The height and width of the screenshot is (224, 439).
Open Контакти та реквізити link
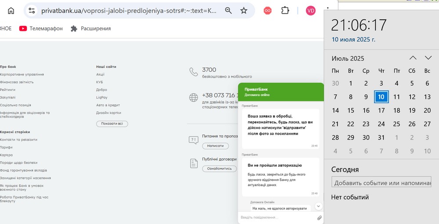(18, 140)
